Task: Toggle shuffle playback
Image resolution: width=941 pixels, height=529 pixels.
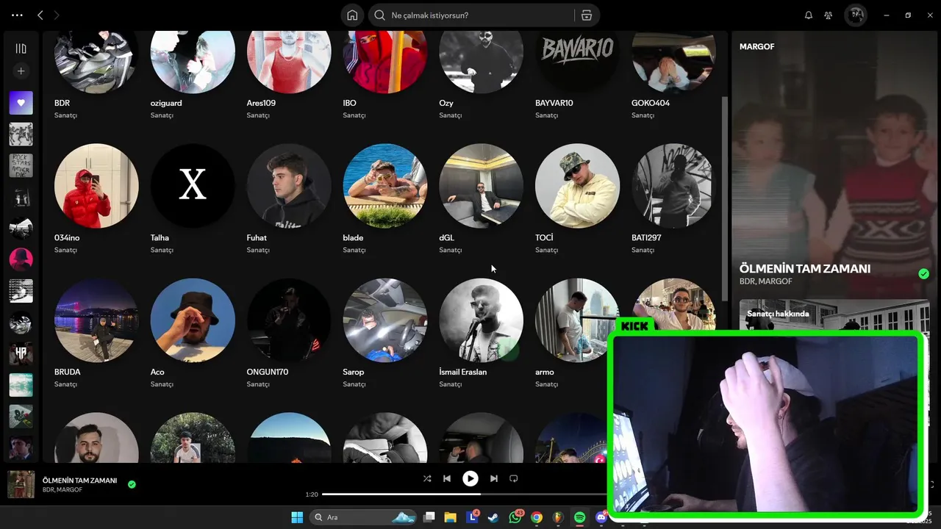Action: pyautogui.click(x=427, y=478)
